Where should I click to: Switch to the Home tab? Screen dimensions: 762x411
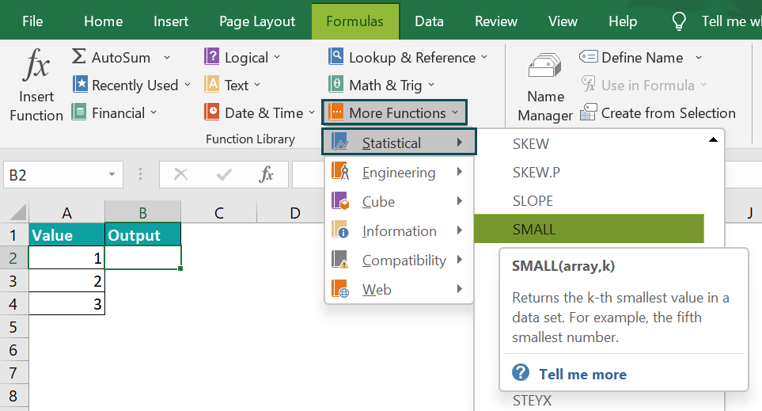click(x=103, y=21)
